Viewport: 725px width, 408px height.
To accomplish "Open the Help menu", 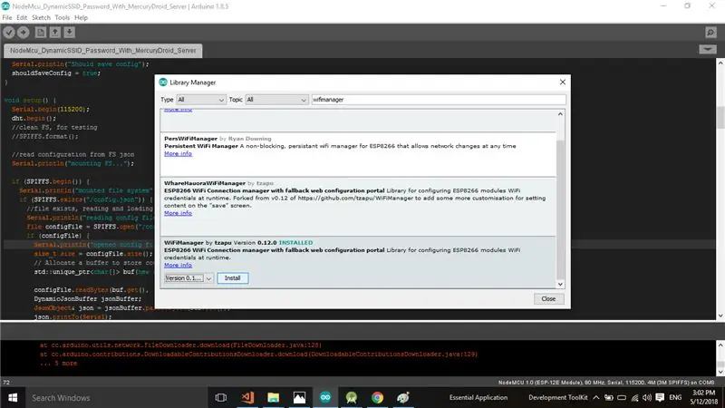I will click(81, 17).
